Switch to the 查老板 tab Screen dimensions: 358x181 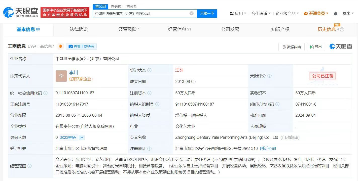click(x=116, y=6)
